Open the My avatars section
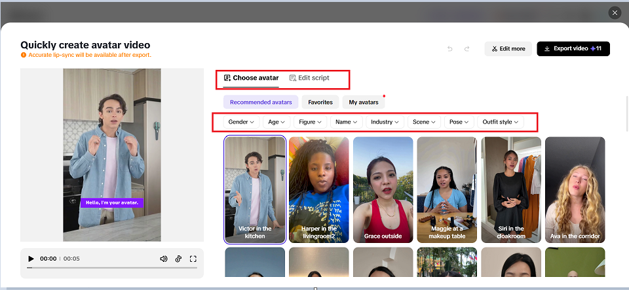This screenshot has height=290, width=629. click(x=363, y=102)
